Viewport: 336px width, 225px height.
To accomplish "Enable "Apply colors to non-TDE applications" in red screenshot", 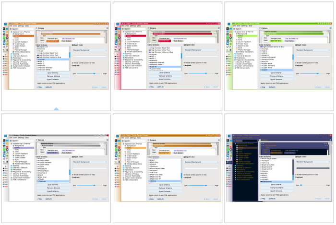I will tap(149, 83).
